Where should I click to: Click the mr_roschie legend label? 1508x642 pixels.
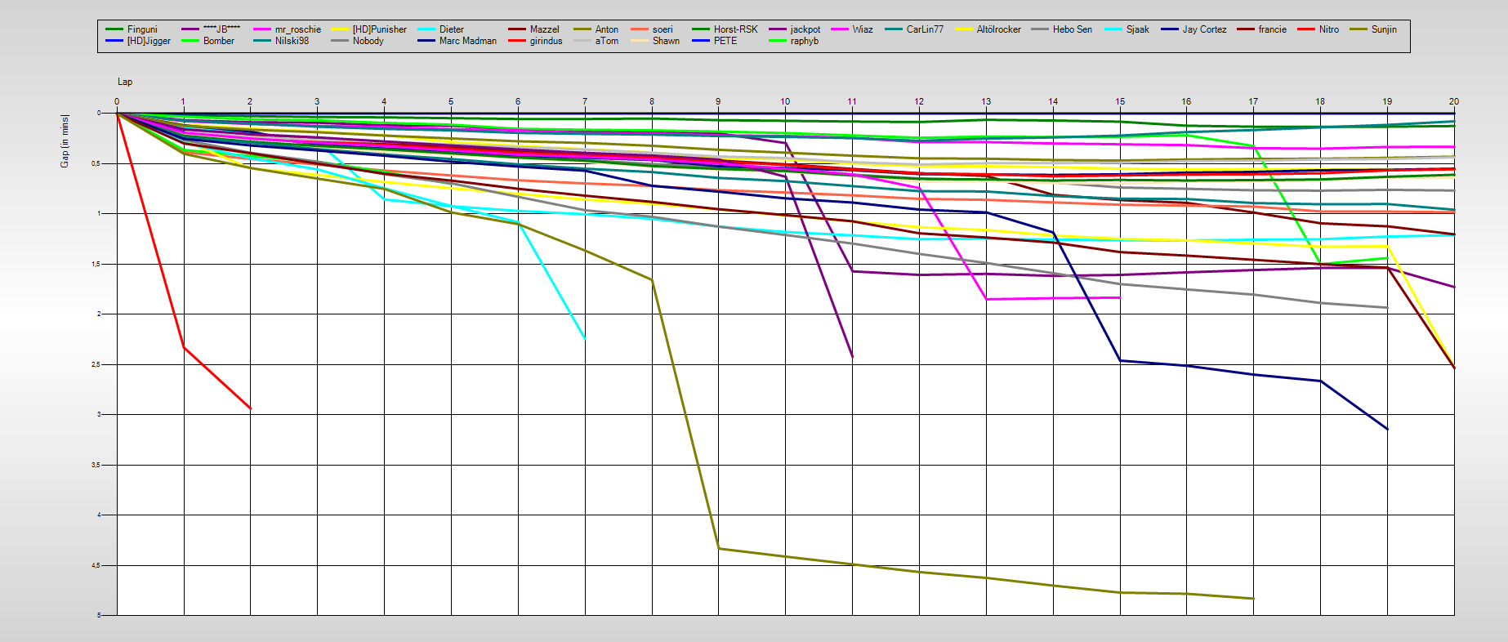coord(297,29)
